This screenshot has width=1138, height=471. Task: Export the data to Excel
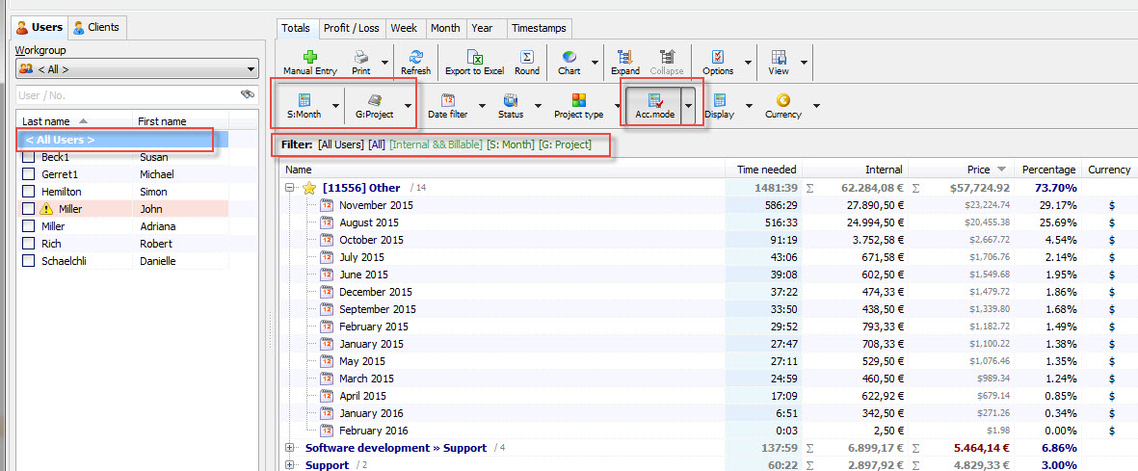pyautogui.click(x=473, y=58)
